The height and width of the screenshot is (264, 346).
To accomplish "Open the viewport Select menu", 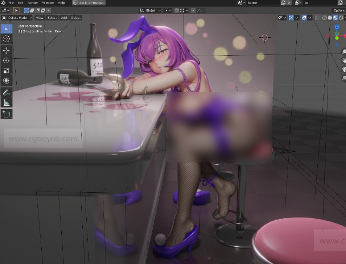I will [x=52, y=18].
